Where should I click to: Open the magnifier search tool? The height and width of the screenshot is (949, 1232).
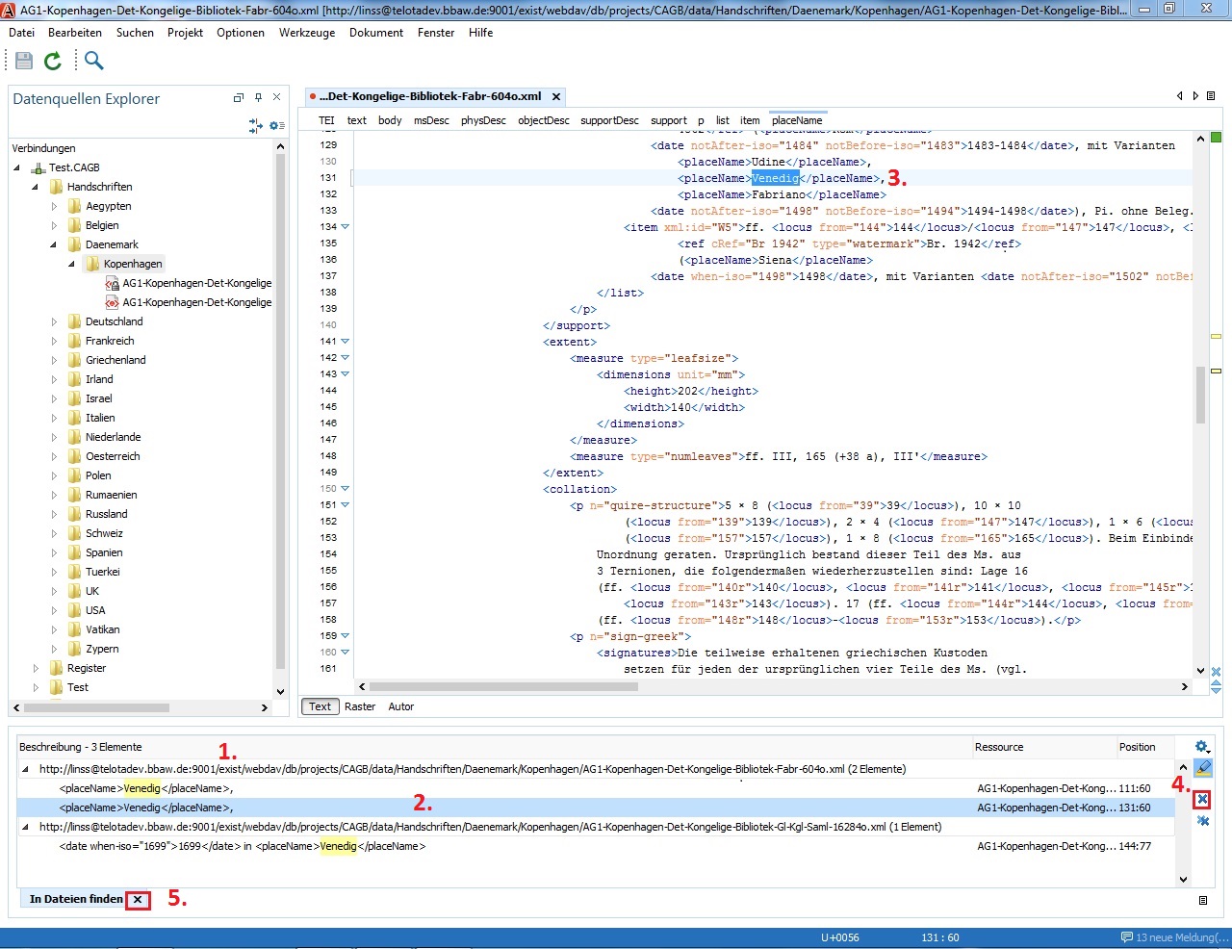93,61
